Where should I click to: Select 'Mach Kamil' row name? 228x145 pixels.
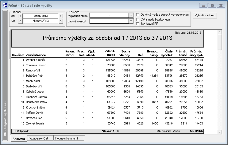(33, 81)
